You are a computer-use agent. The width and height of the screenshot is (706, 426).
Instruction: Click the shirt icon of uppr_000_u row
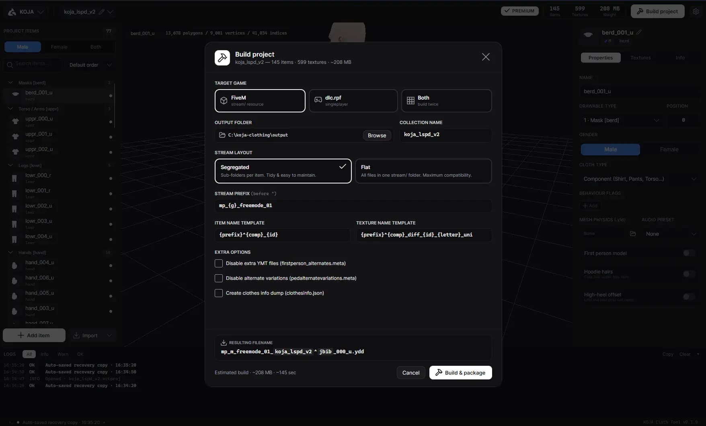[x=15, y=121]
